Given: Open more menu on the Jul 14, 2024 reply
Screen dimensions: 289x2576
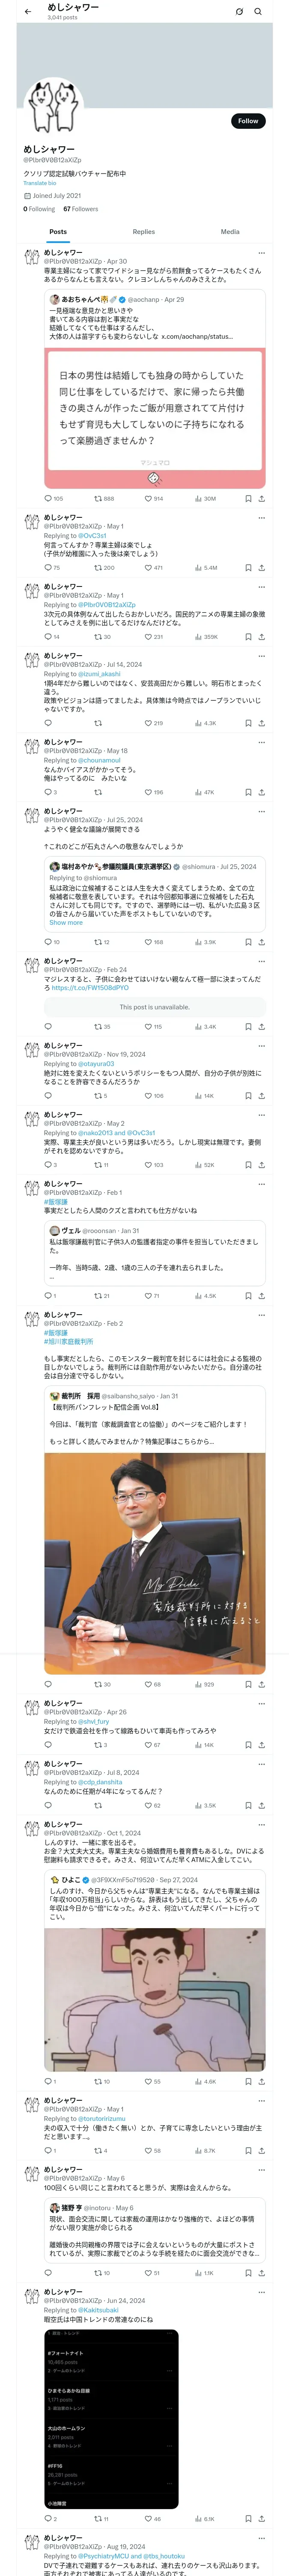Looking at the screenshot, I should (261, 656).
